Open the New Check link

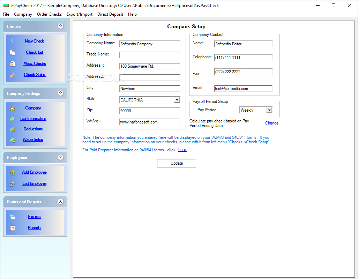(35, 41)
